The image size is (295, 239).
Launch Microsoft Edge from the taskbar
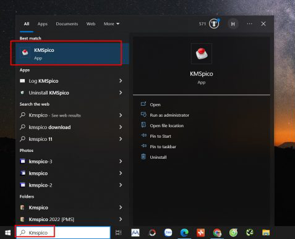184,233
